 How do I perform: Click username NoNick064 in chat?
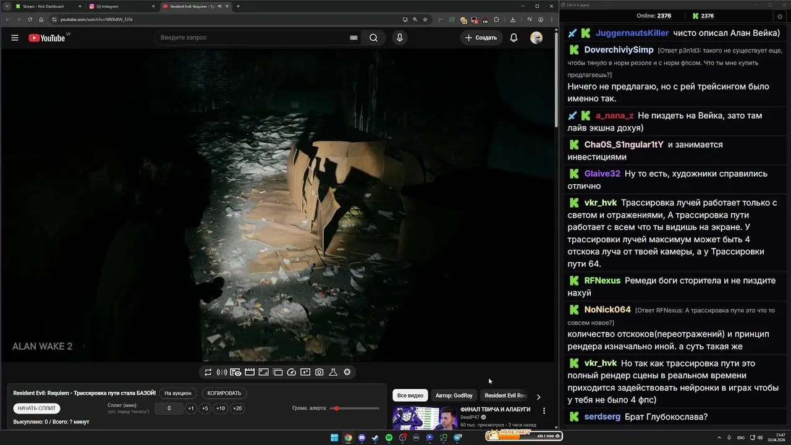[607, 310]
